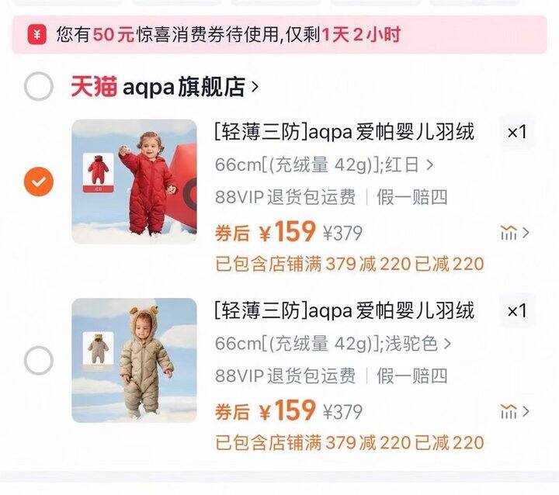Change quantity ×1 of red jumpsuit
This screenshot has height=495, width=559.
click(x=517, y=133)
